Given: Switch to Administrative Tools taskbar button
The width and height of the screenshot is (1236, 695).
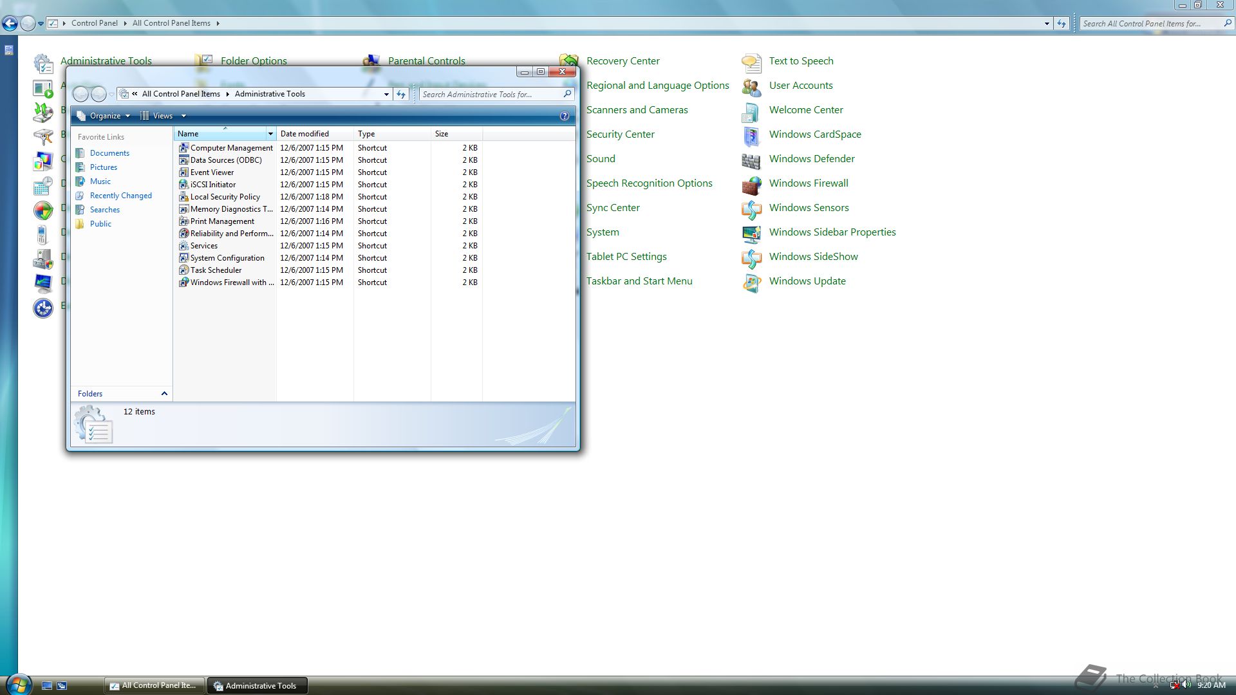Looking at the screenshot, I should tap(257, 685).
